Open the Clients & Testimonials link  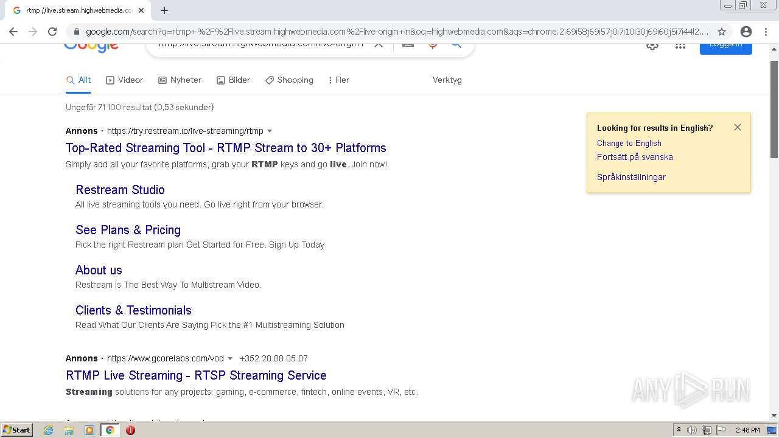tap(133, 310)
